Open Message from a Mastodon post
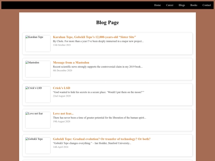This screenshot has height=161, width=215. point(71,62)
